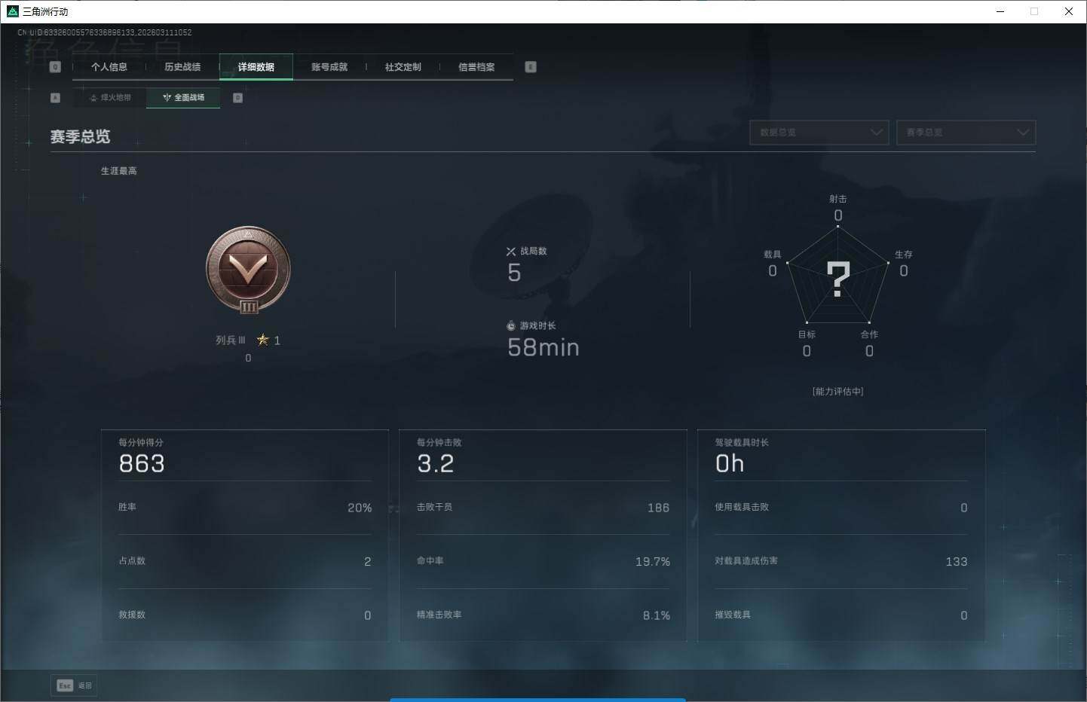Open the 个人信息 tab
Viewport: 1087px width, 702px height.
tap(109, 67)
